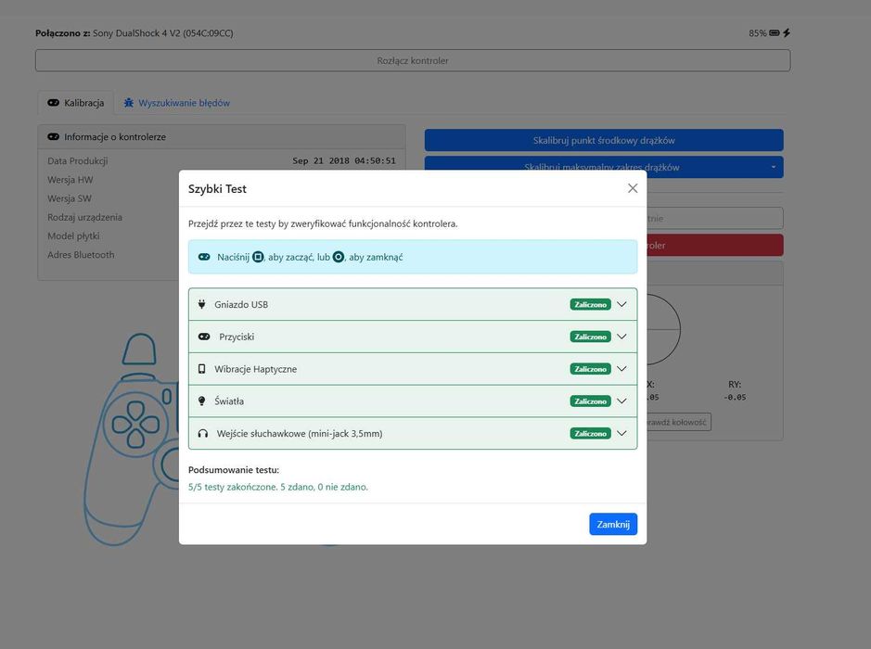Expand the Światła test chevron
Screen dimensions: 871x649
coord(621,401)
